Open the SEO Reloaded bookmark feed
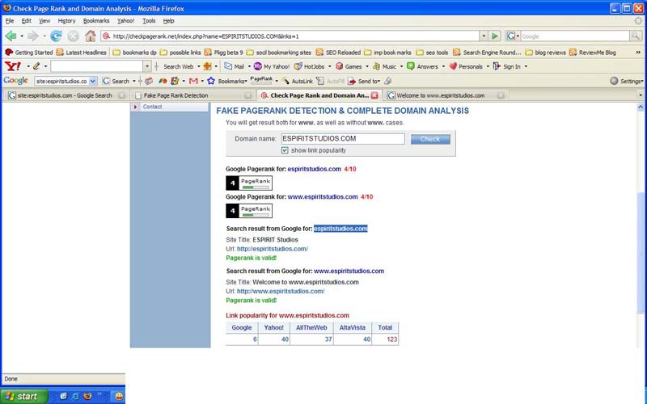Screen dimensions: 647x404 click(338, 53)
